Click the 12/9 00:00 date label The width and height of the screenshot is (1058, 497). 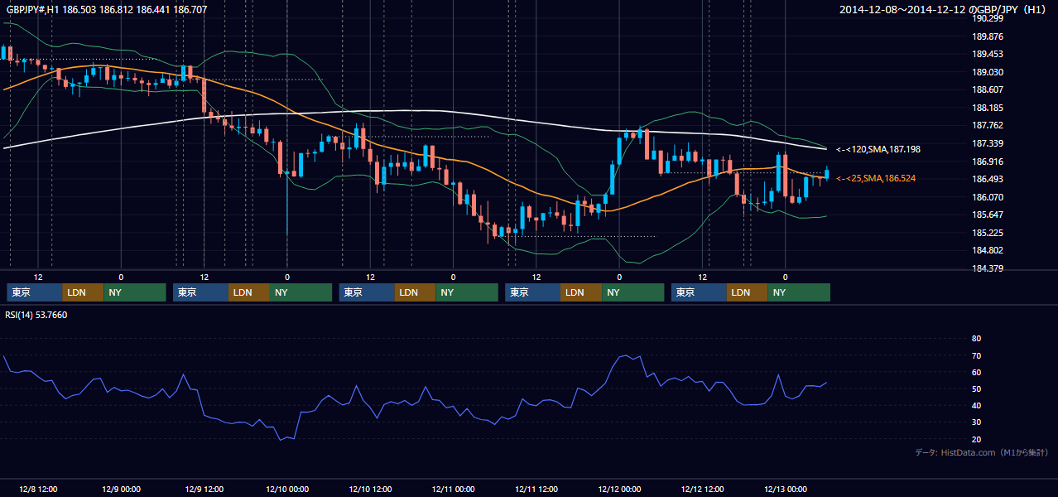click(x=121, y=489)
